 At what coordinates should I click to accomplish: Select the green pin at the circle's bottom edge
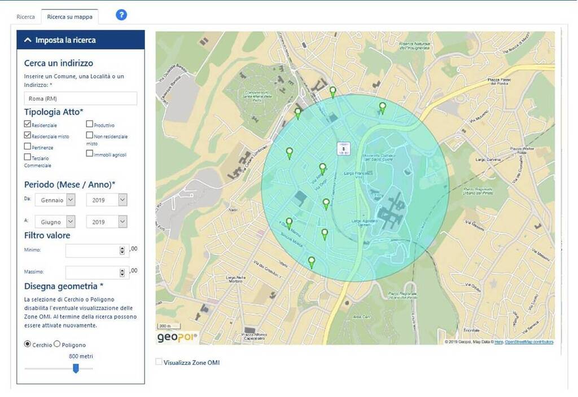[312, 262]
